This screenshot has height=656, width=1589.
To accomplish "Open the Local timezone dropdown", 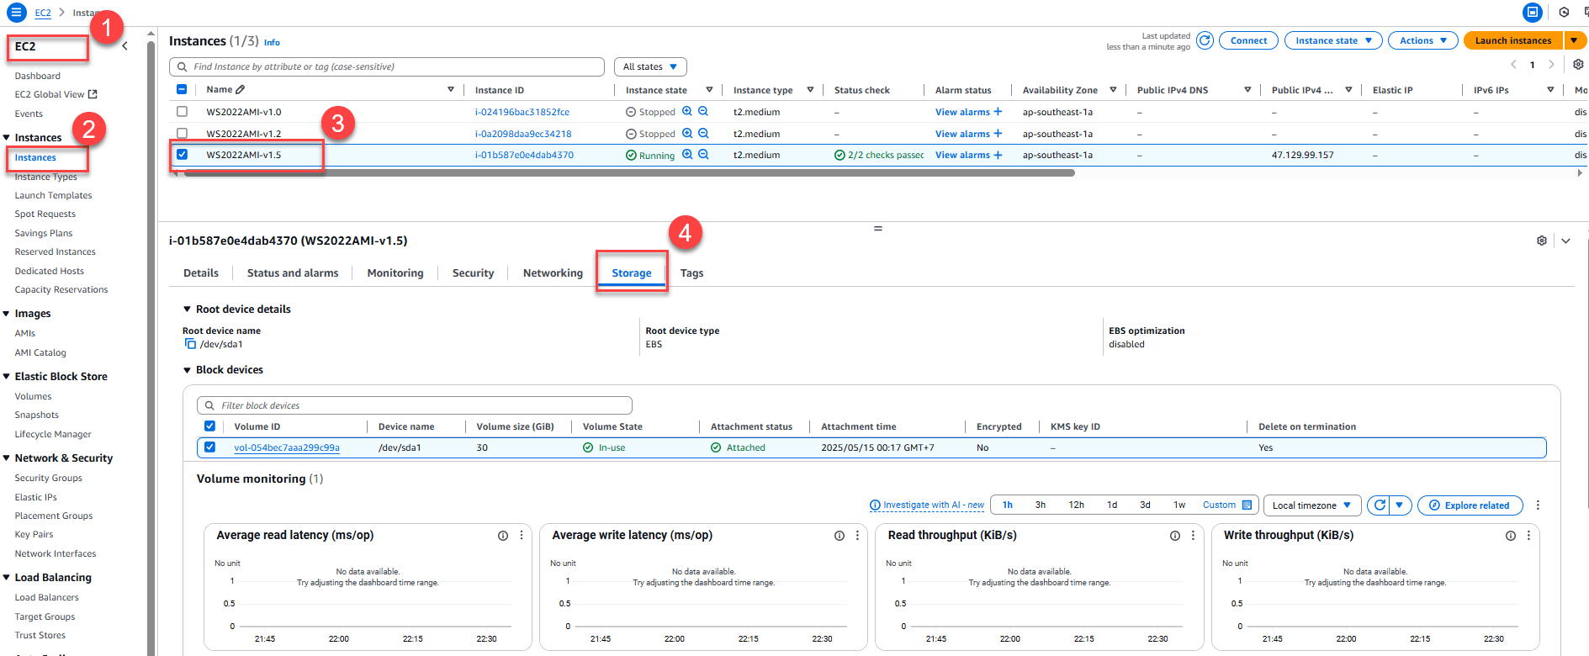I will click(x=1311, y=505).
